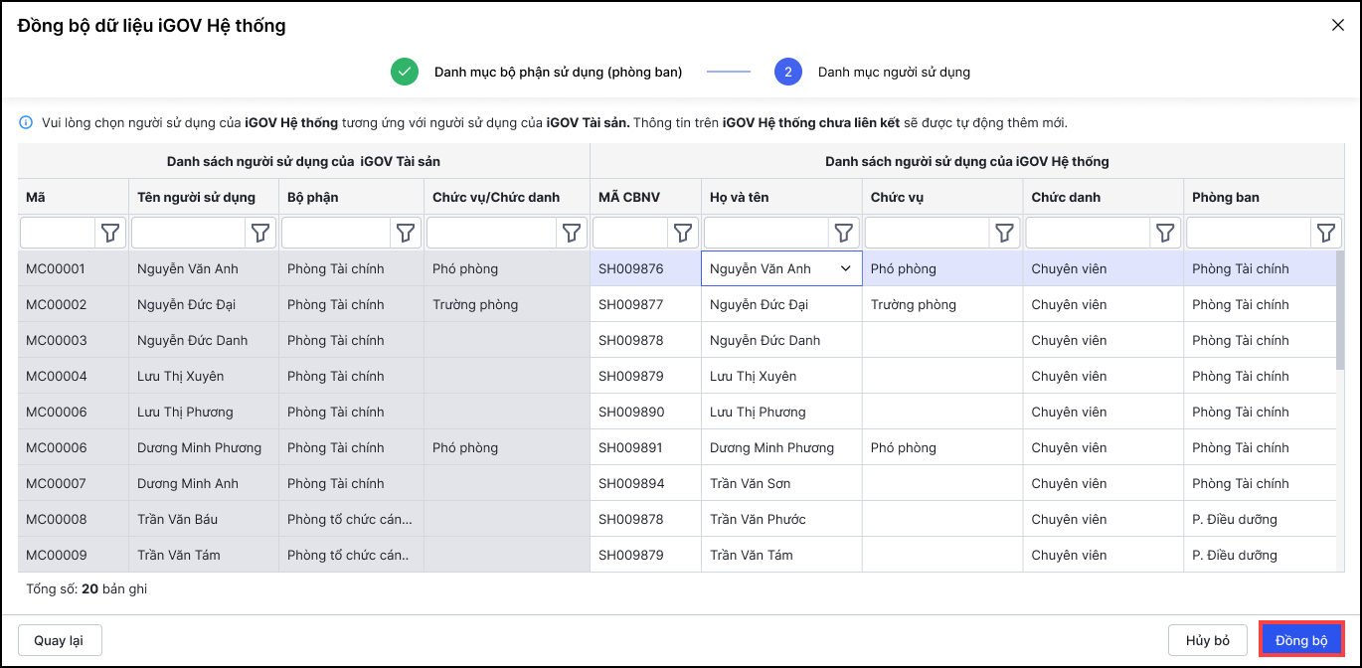
Task: Click Trần Văn Báu name cell
Action: click(x=204, y=519)
